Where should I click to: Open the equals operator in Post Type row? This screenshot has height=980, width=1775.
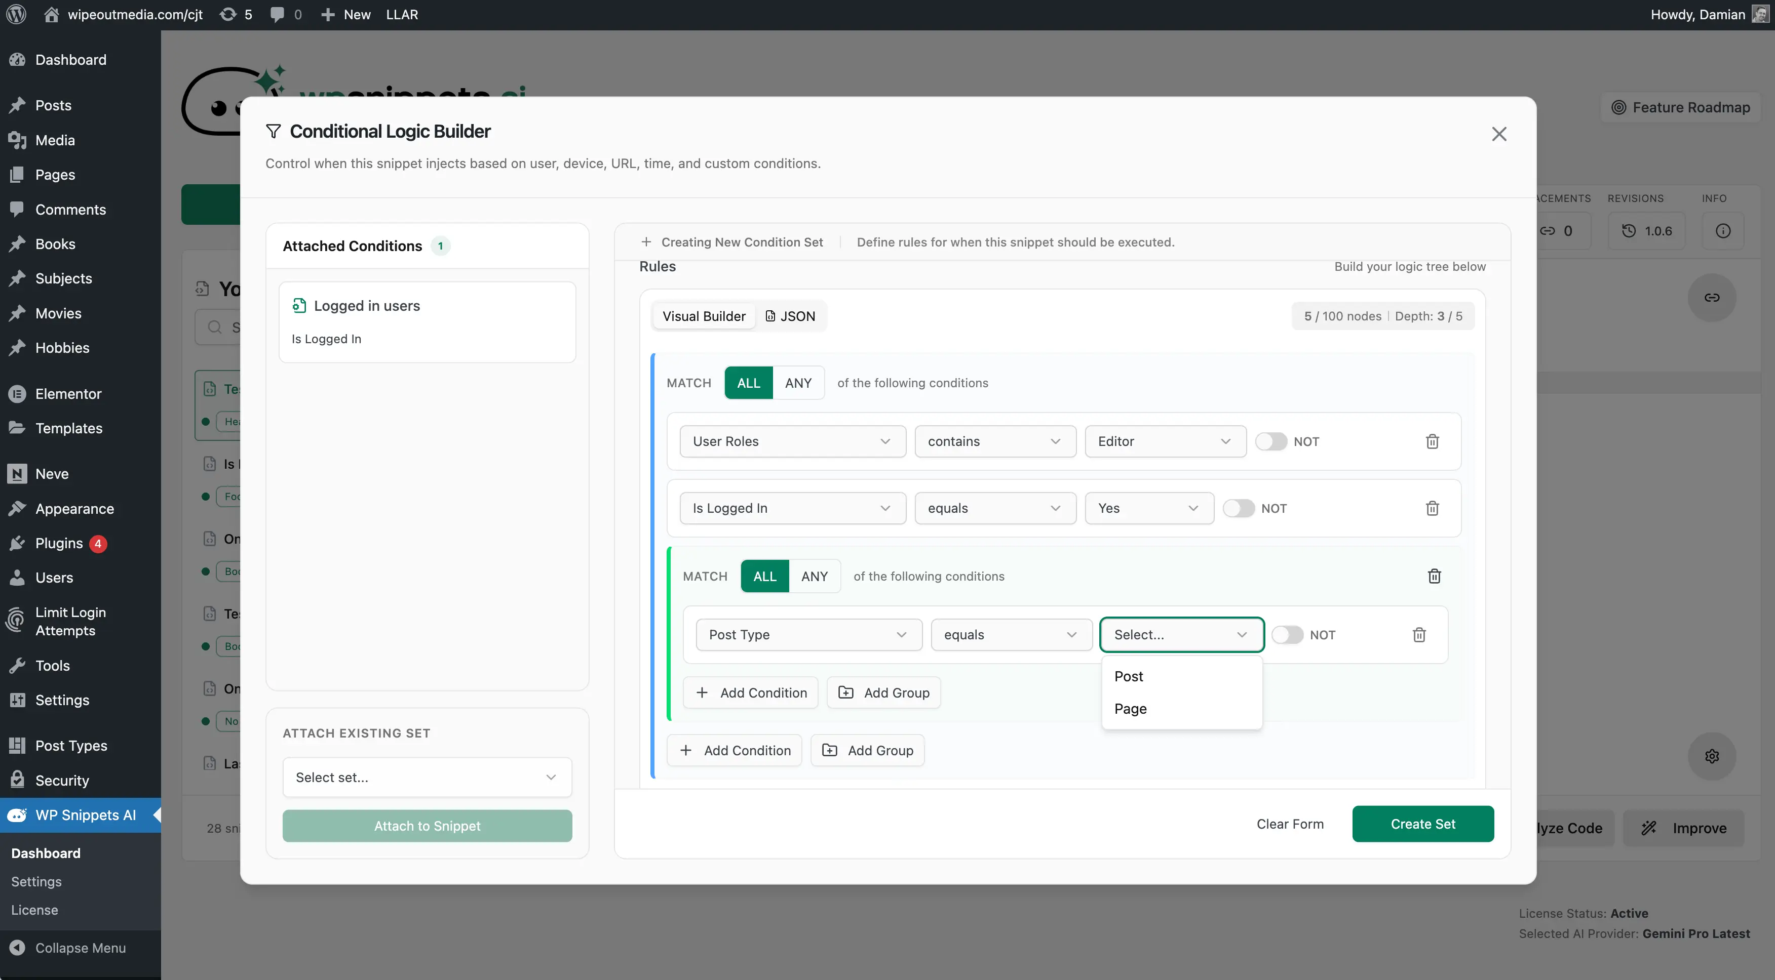coord(1012,635)
